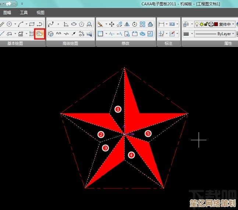The width and height of the screenshot is (238, 210).
Task: Click the 基本绘图 panel label
Action: [x=15, y=43]
